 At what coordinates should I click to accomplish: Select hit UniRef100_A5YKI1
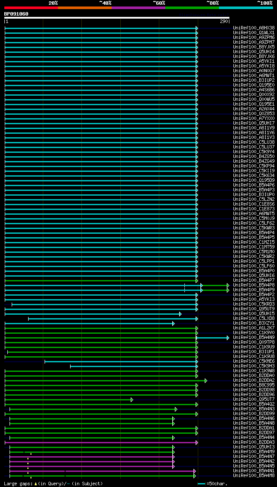254,61
